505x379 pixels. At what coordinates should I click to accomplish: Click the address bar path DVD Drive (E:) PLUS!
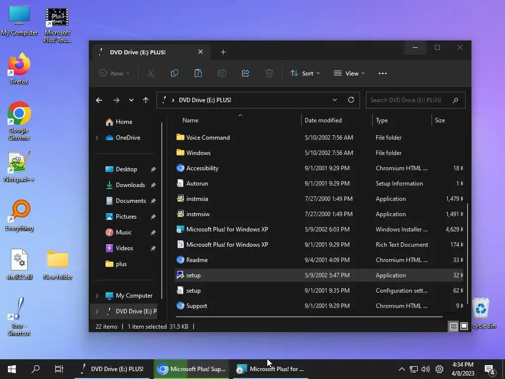coord(205,100)
